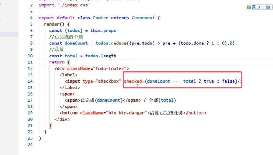Toggle the 英 English input mode indicator
Screen dimensions: 273x155
click(254, 7)
